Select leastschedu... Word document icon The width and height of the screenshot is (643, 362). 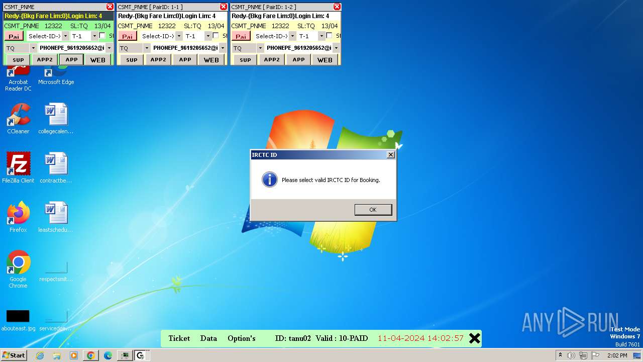point(56,217)
